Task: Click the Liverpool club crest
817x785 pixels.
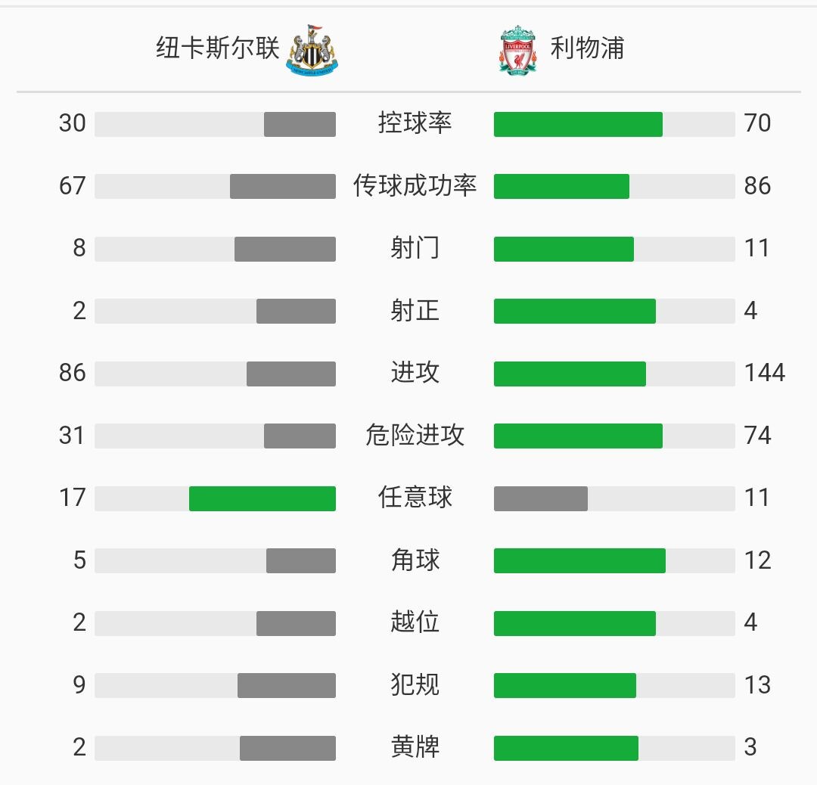Action: coord(517,50)
